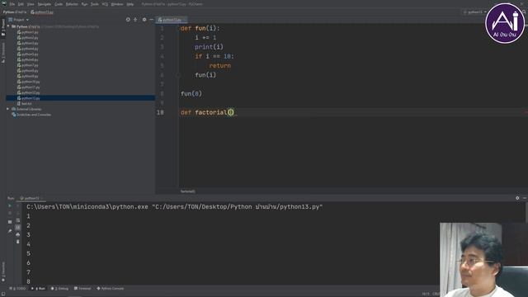528x297 pixels.
Task: Open the View menu
Action: tap(31, 4)
